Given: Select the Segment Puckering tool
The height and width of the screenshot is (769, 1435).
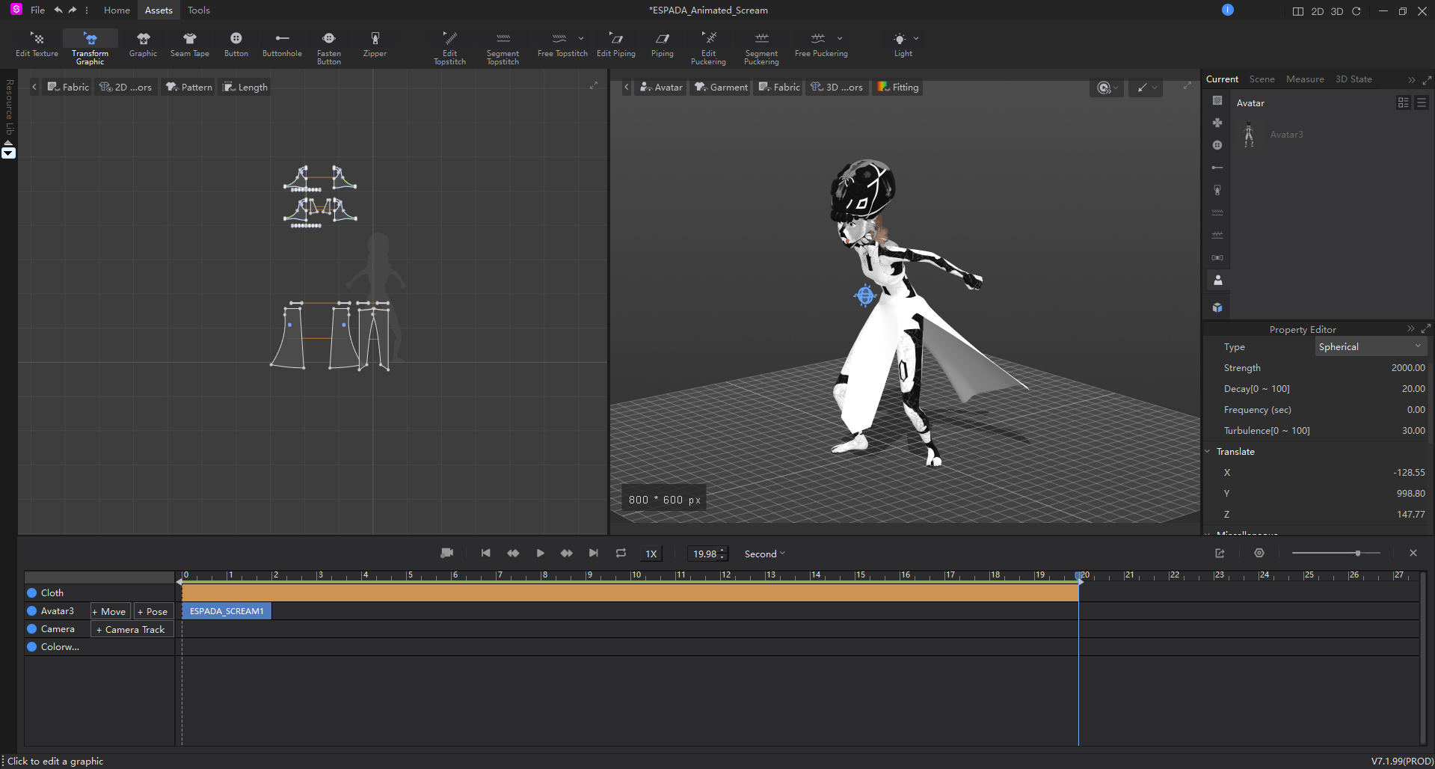Looking at the screenshot, I should 761,48.
